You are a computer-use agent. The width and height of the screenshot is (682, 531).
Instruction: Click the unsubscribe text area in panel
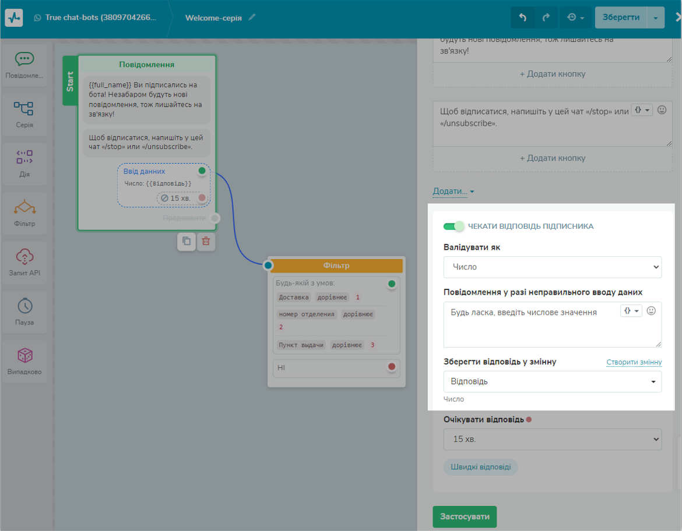tap(553, 124)
